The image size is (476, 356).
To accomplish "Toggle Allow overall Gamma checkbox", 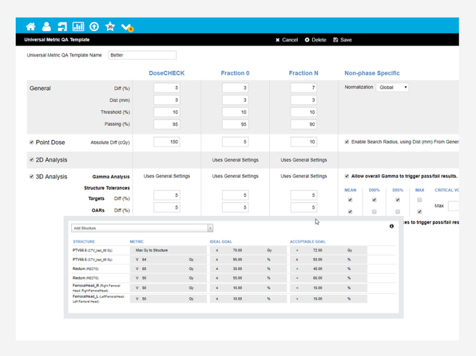I will pyautogui.click(x=347, y=176).
